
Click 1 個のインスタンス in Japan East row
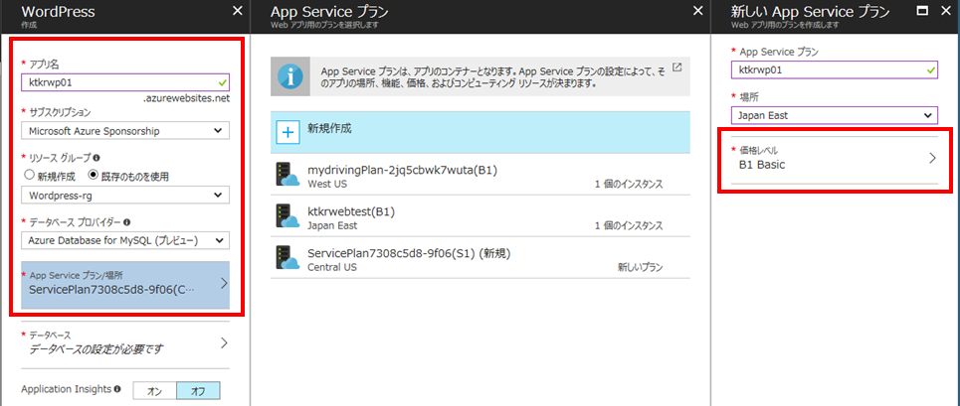tap(628, 225)
